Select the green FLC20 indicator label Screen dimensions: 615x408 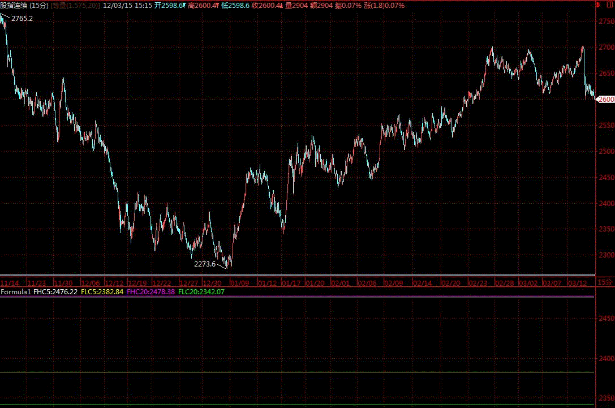coord(201,292)
